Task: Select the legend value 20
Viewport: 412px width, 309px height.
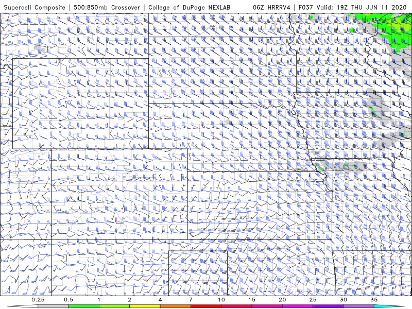Action: 282,300
